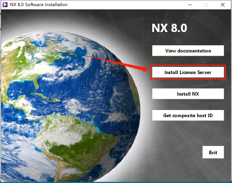Start the Install NX option
The width and height of the screenshot is (232, 183).
pos(188,94)
